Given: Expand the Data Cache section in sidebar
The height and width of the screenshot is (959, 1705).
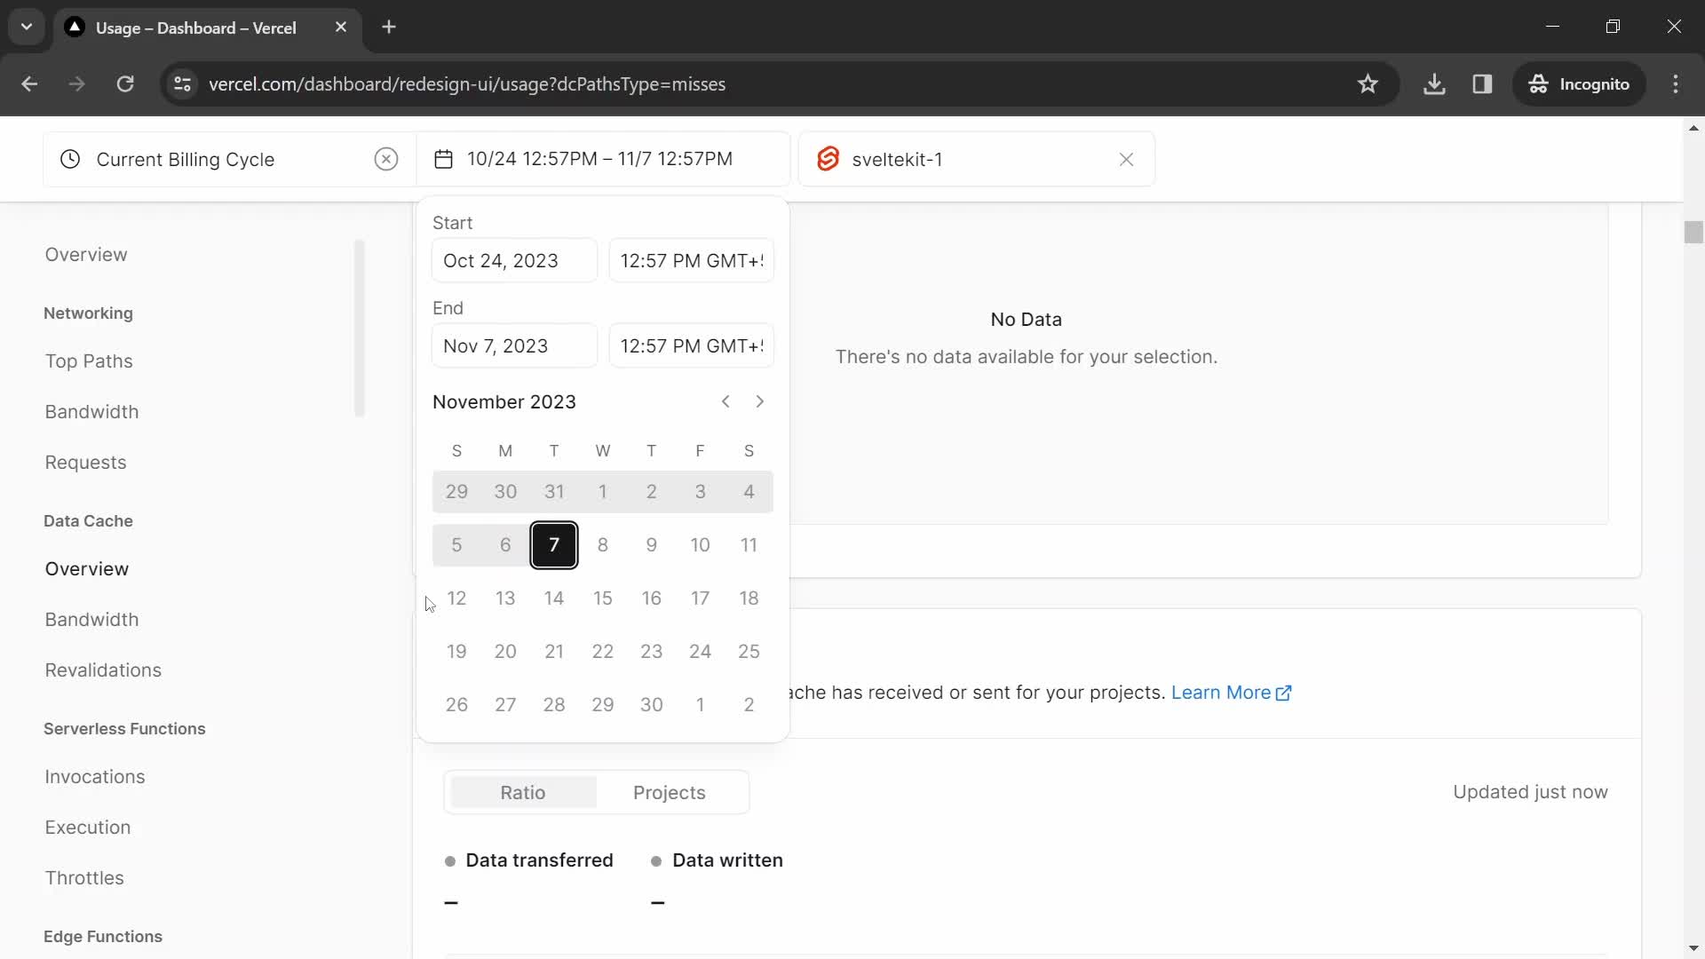Looking at the screenshot, I should click(89, 519).
